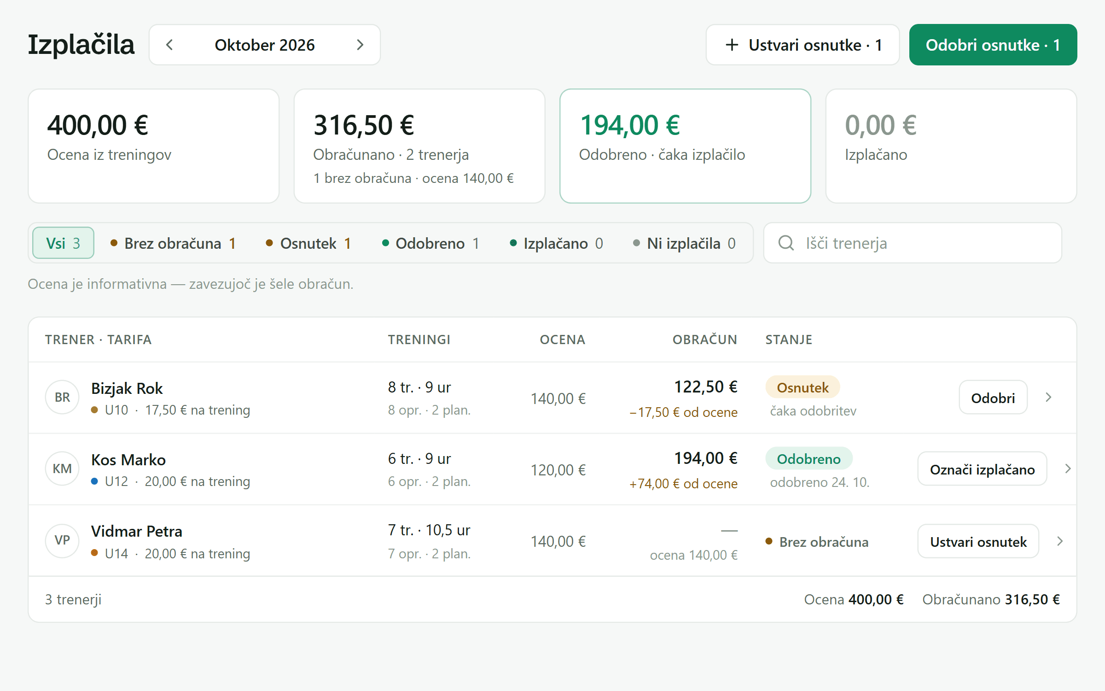The height and width of the screenshot is (691, 1105).
Task: Go to previous month arrow
Action: point(169,45)
